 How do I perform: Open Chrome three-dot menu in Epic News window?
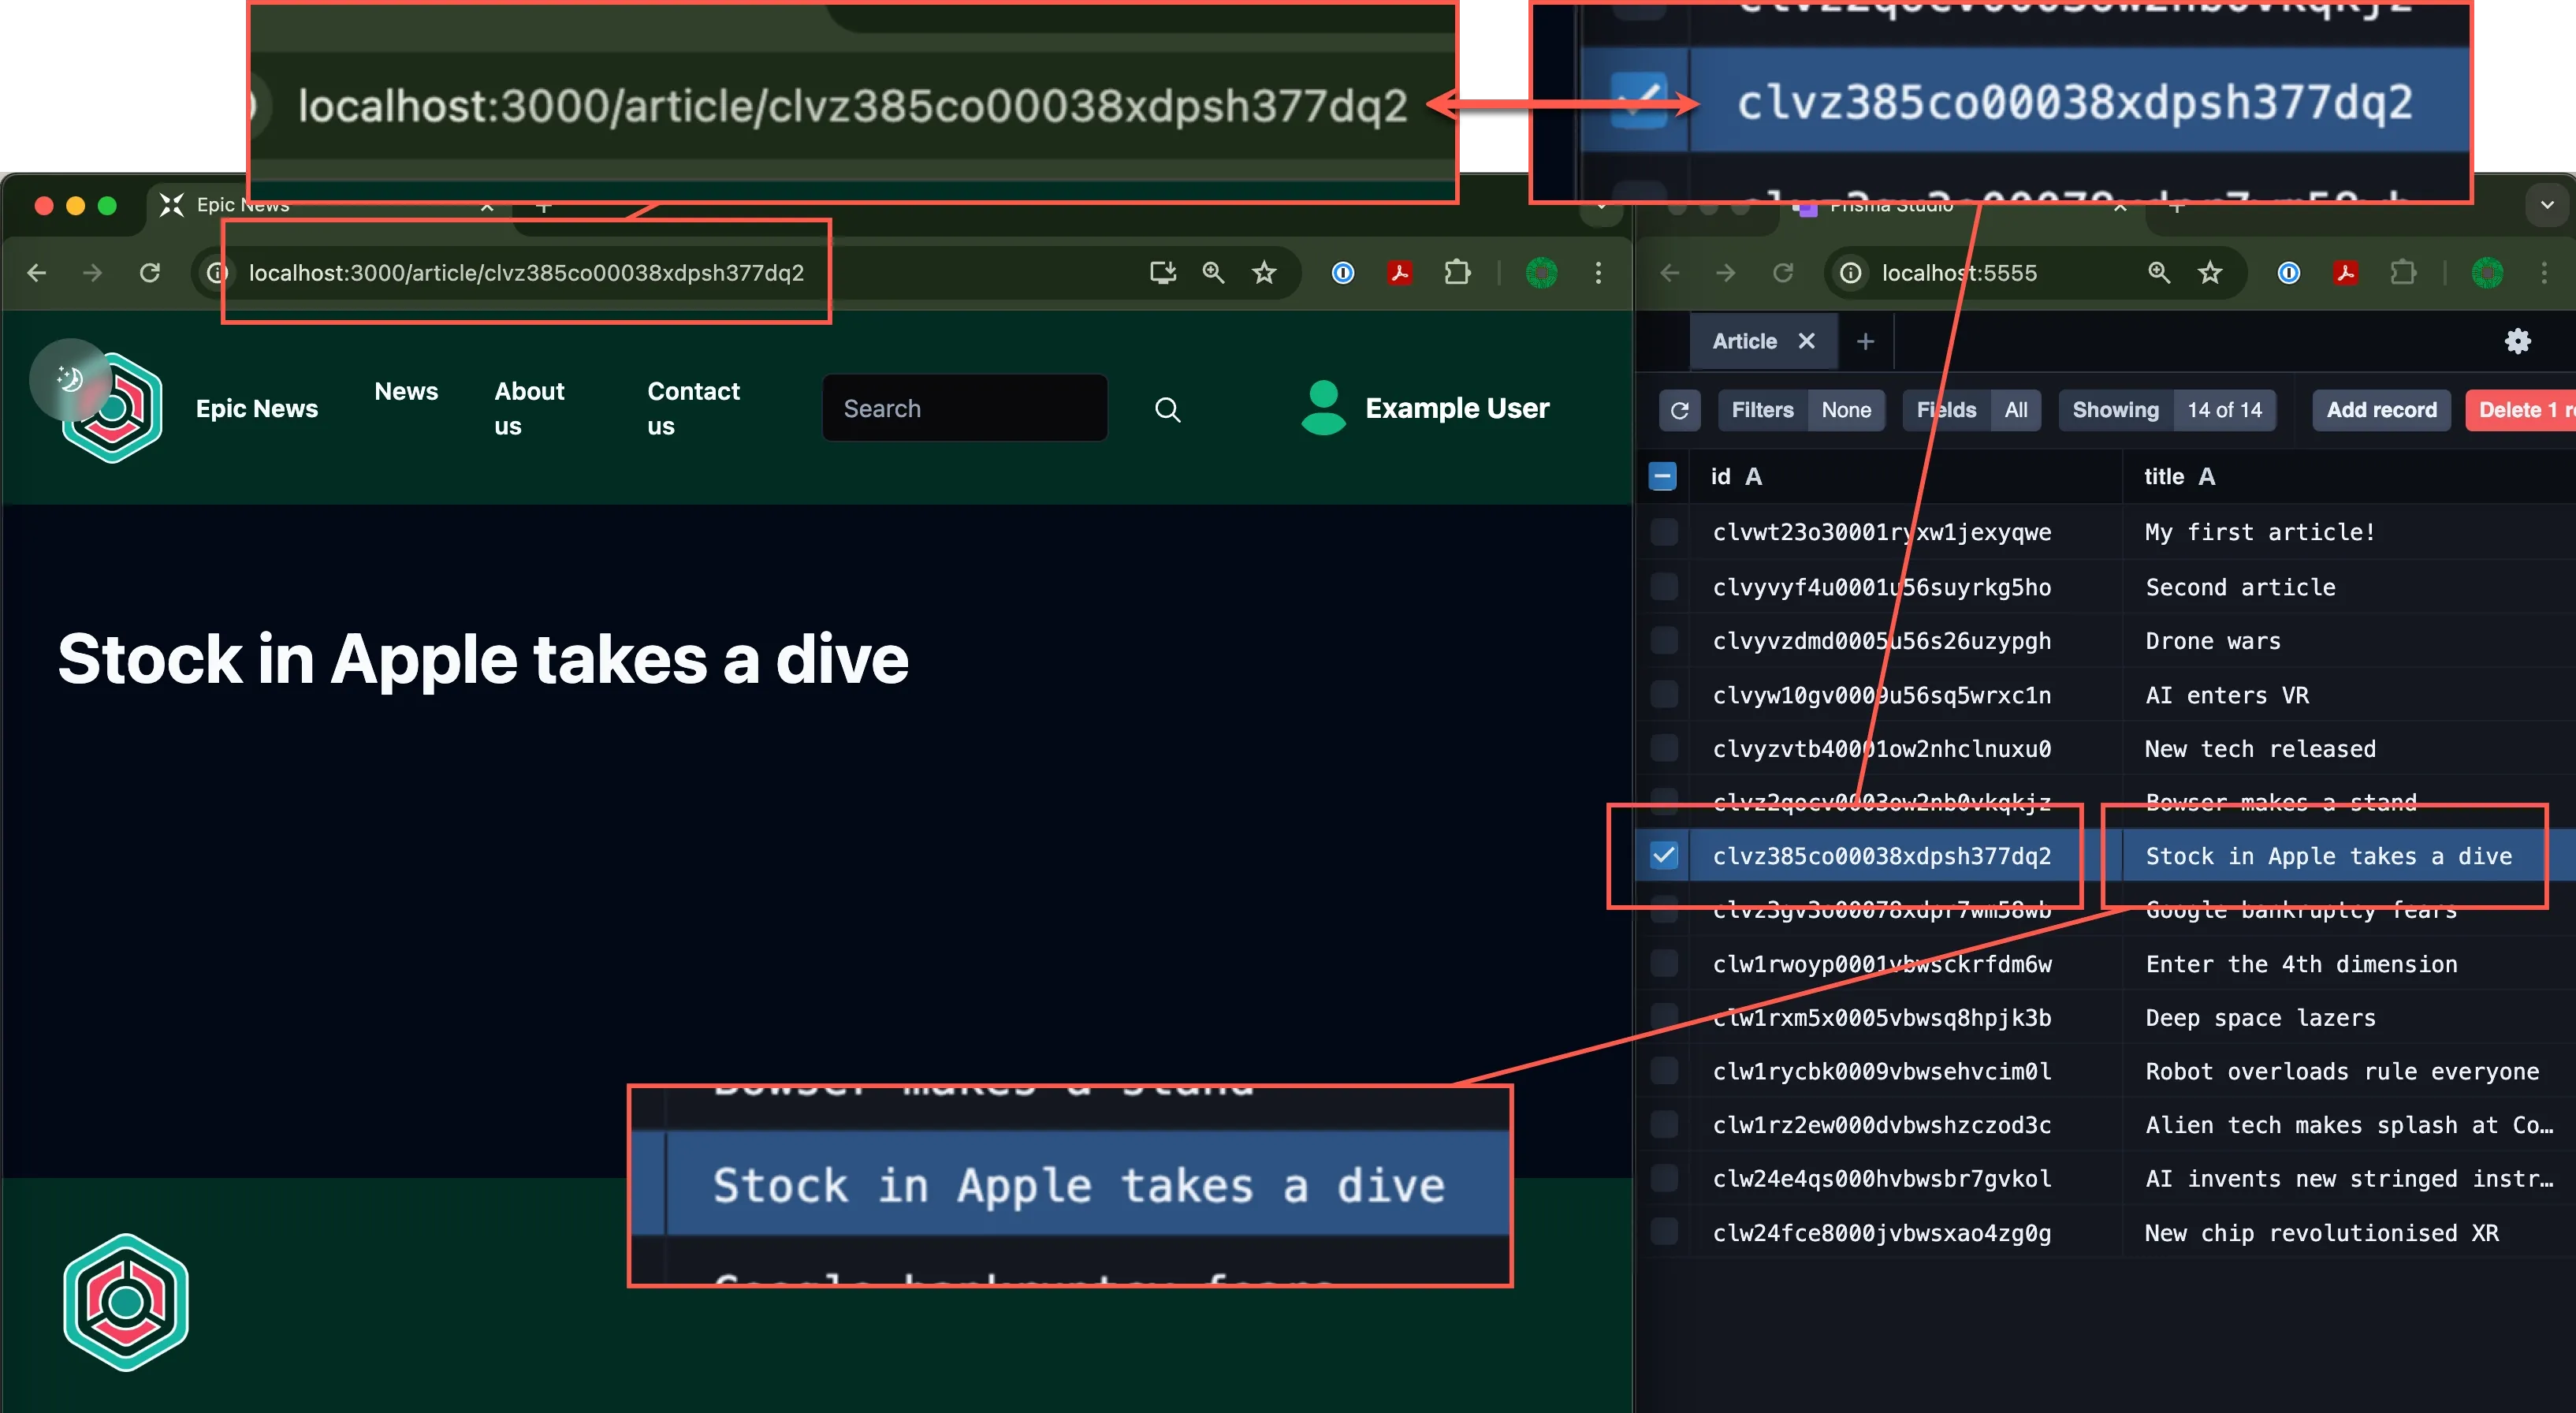[x=1598, y=272]
